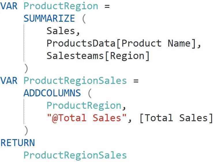This screenshot has height=164, width=221.
Task: Click the SUMMARIZE function name
Action: (x=49, y=19)
